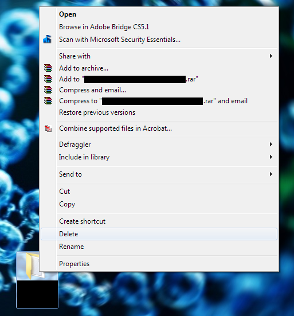Viewport: 294px width, 316px height.
Task: Click the WinRAR icon beside Add to archive
Action: 48,68
